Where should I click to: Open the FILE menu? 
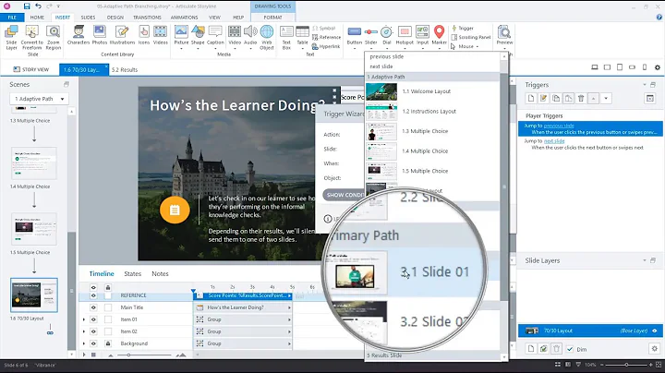tap(12, 18)
